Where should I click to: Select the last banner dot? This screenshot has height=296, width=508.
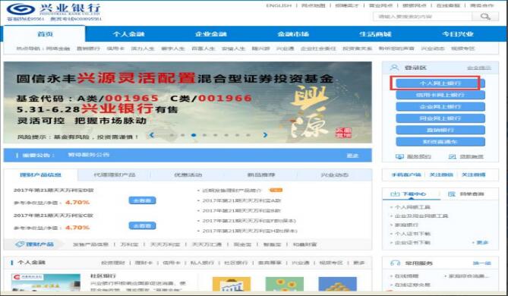[x=248, y=135]
